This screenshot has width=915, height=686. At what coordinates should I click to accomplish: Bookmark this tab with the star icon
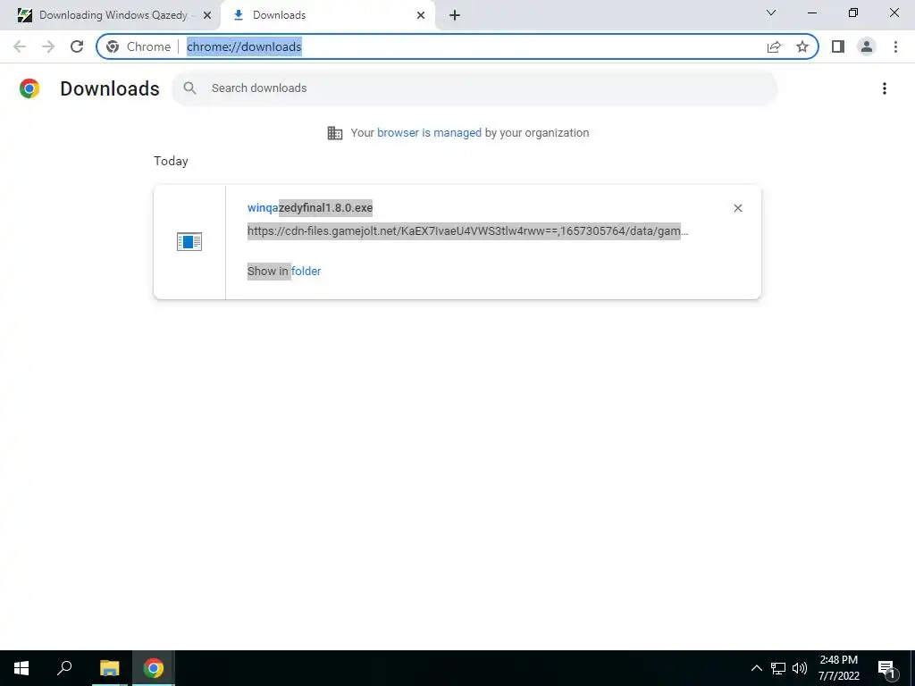pyautogui.click(x=802, y=46)
